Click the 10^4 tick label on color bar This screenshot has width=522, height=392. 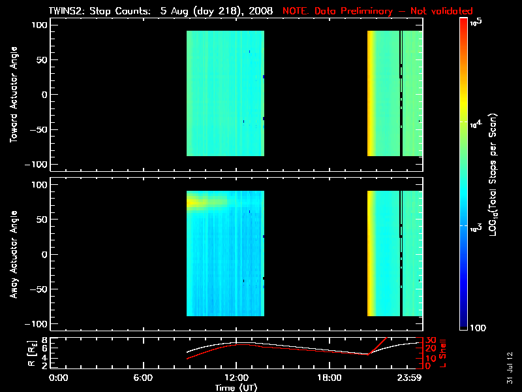476,124
